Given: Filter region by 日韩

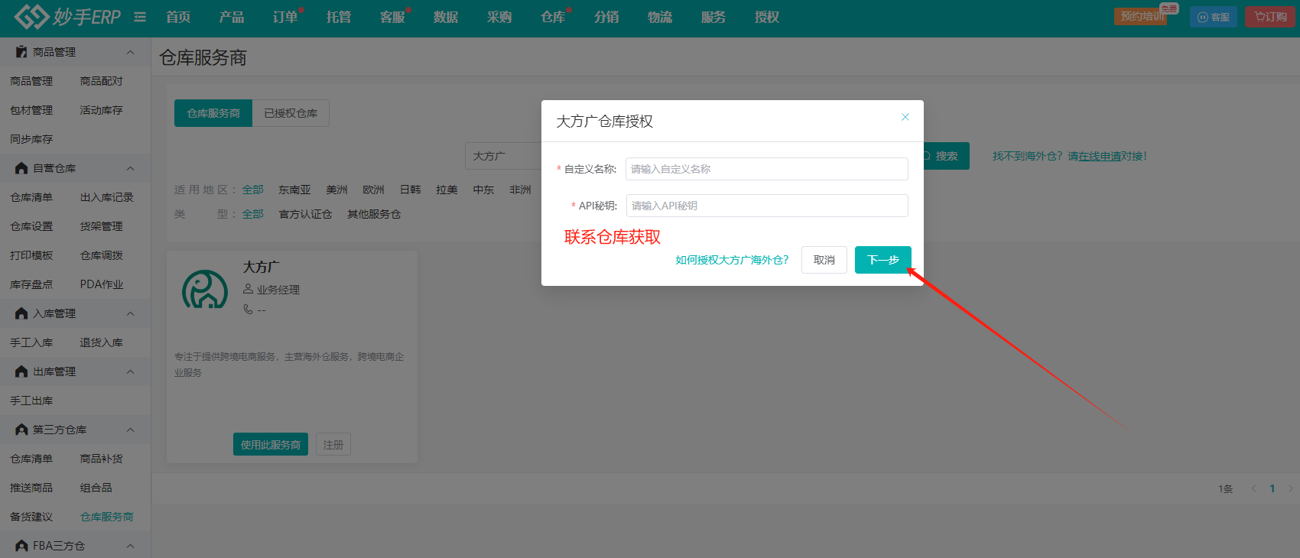Looking at the screenshot, I should [410, 190].
